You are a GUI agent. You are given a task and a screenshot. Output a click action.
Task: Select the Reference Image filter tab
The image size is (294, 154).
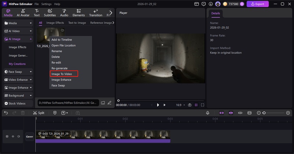[x=101, y=23]
